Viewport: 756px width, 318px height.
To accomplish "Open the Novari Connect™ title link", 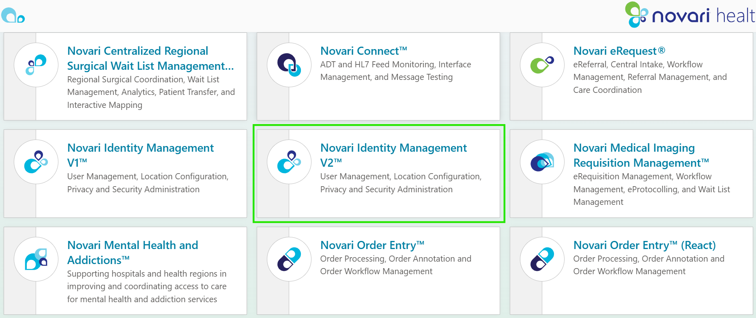I will (364, 51).
